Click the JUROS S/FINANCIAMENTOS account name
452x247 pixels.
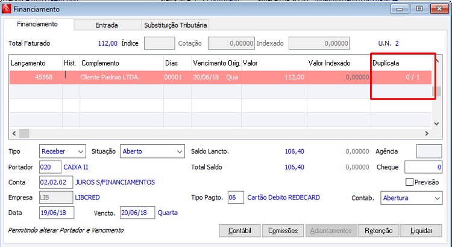click(x=115, y=182)
